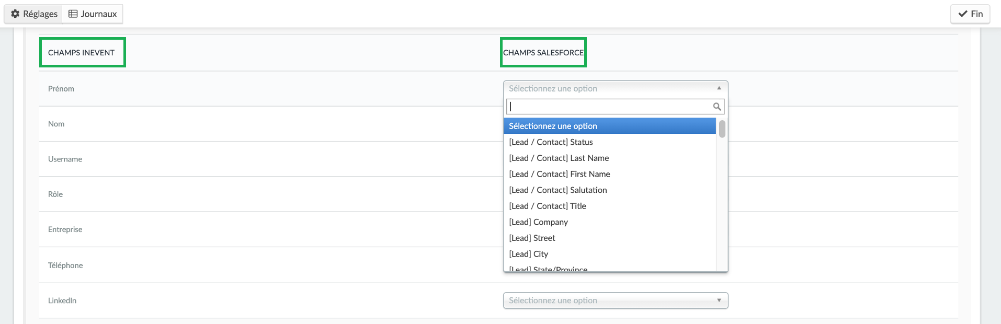Click the magnifier icon in dropdown search
Image resolution: width=1001 pixels, height=324 pixels.
click(717, 107)
